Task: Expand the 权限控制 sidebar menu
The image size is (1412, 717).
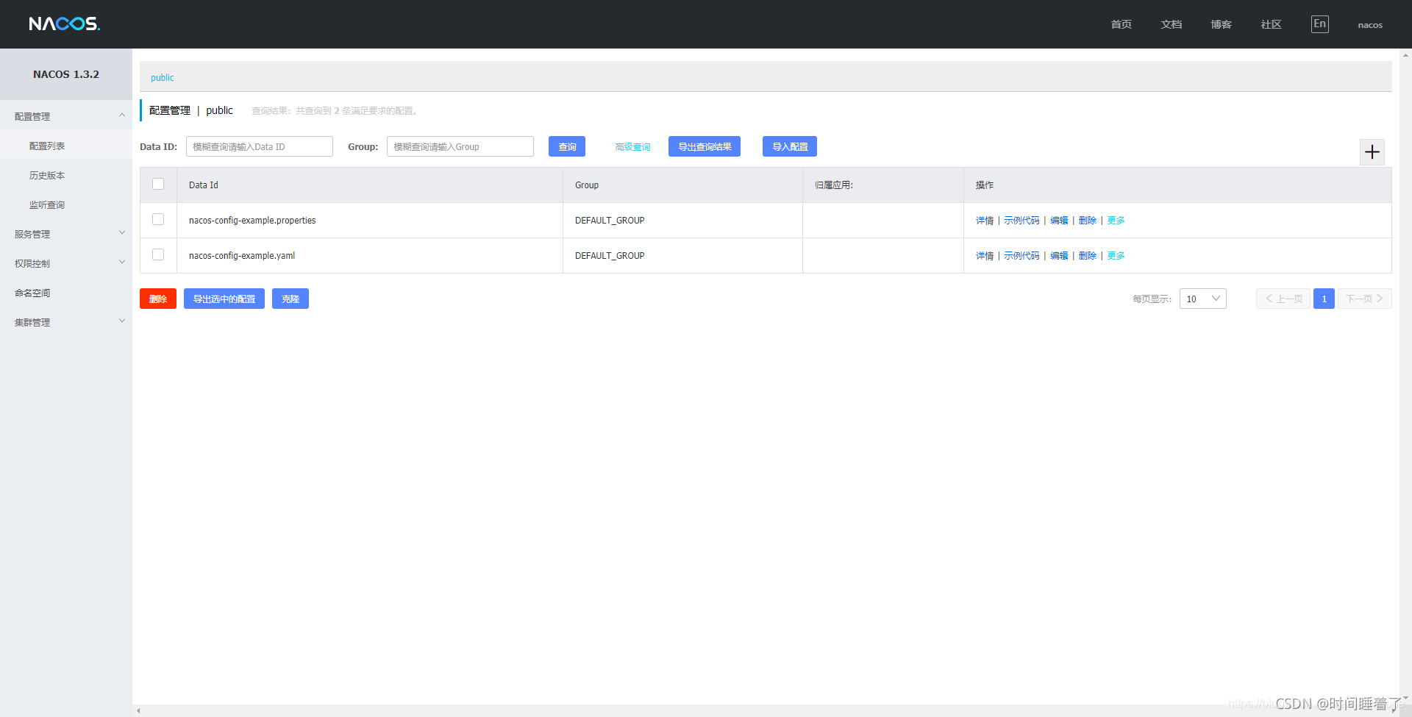Action: pos(66,263)
